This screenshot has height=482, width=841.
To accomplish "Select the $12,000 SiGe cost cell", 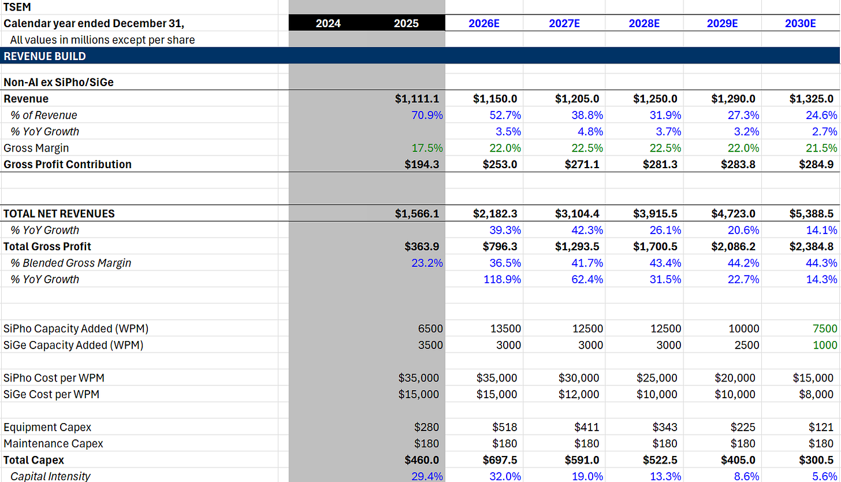I will click(x=579, y=394).
